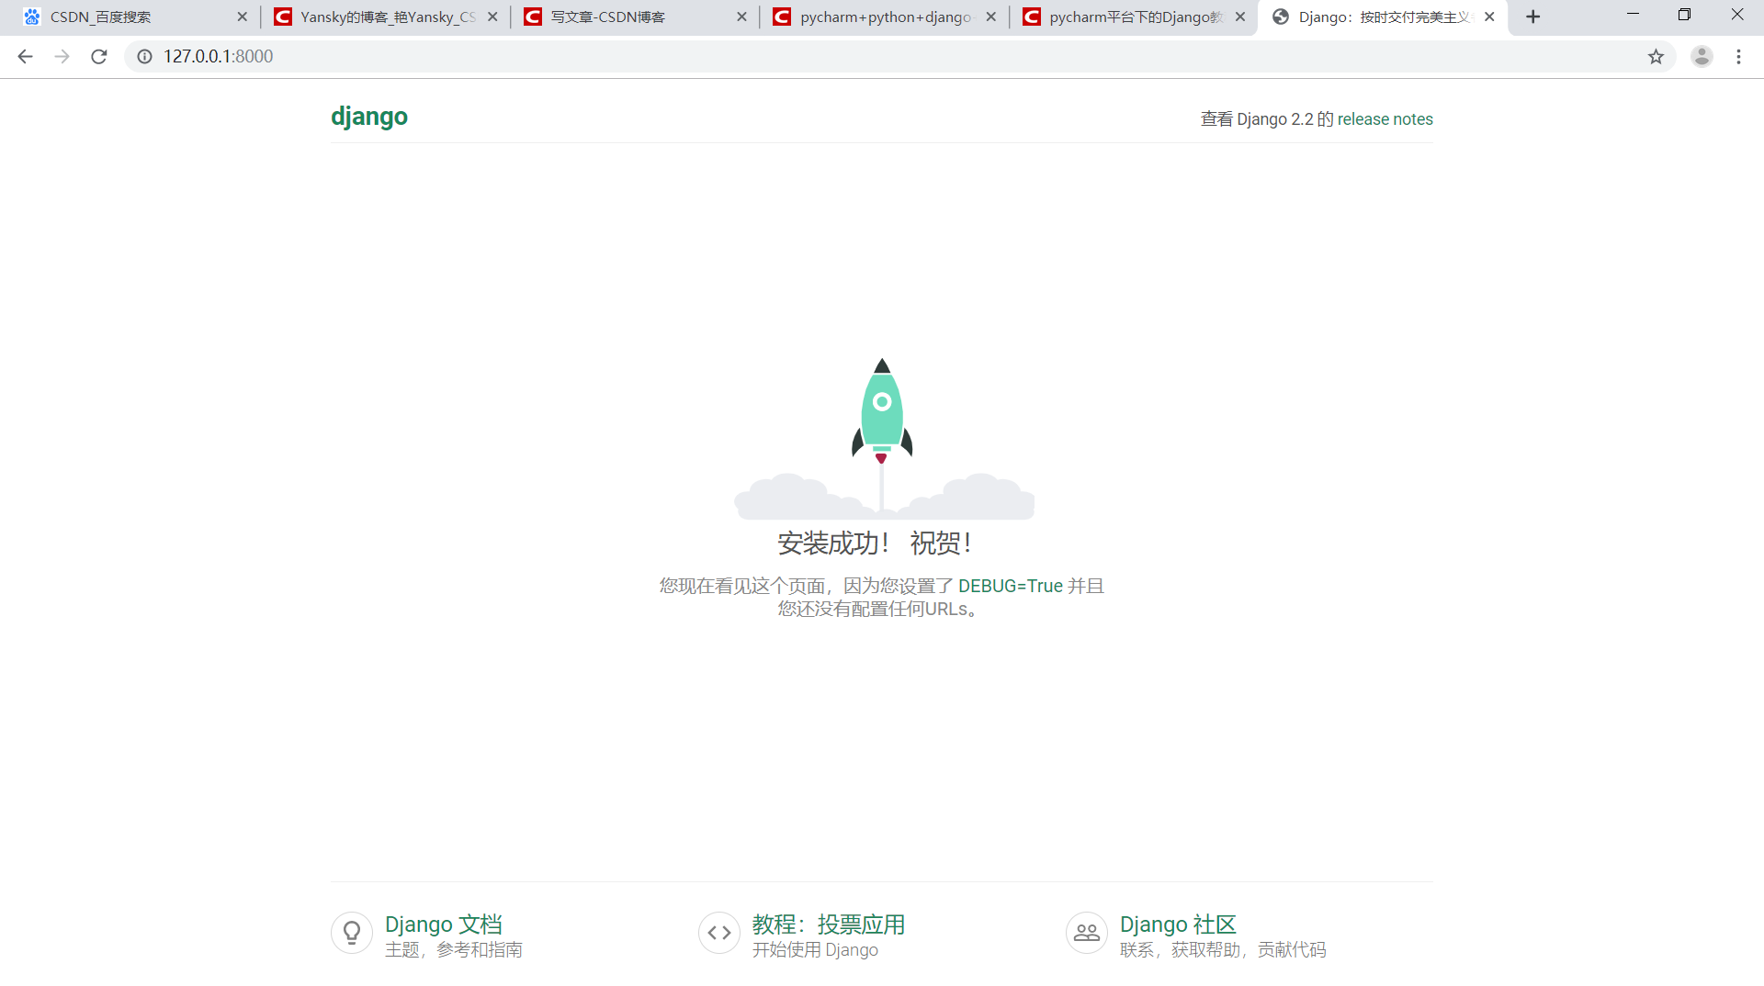The width and height of the screenshot is (1764, 986).
Task: Click the 联系，获取帮助，贡献代码 subtitle
Action: 1223,949
